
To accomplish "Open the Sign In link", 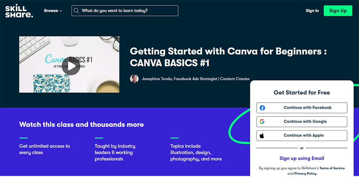I will [312, 11].
